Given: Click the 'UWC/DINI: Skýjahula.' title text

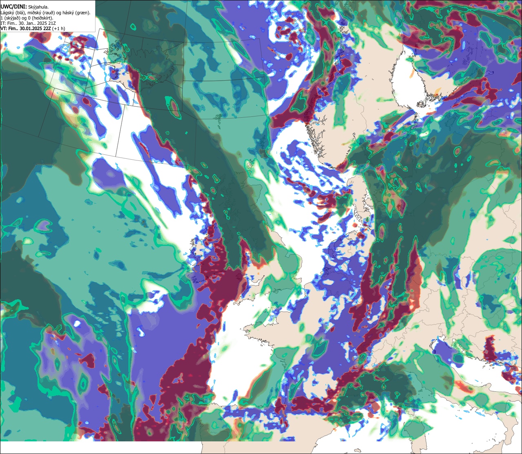Looking at the screenshot, I should click(25, 7).
